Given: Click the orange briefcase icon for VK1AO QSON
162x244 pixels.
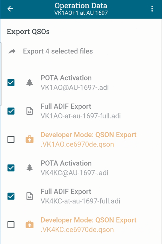Looking at the screenshot, I should coord(30,139).
